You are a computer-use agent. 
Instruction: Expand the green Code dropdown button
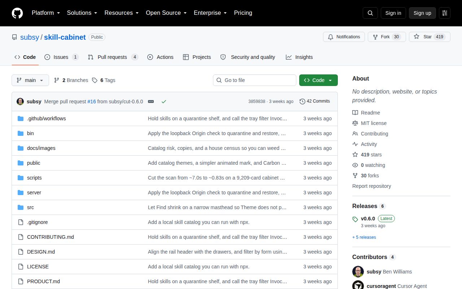click(x=318, y=80)
